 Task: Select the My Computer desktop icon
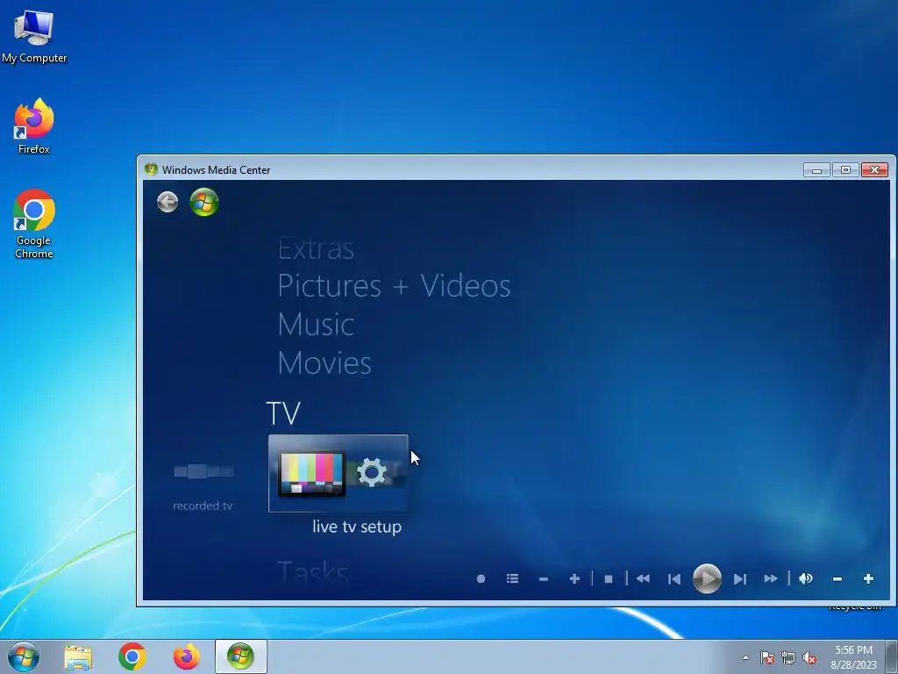pyautogui.click(x=34, y=37)
